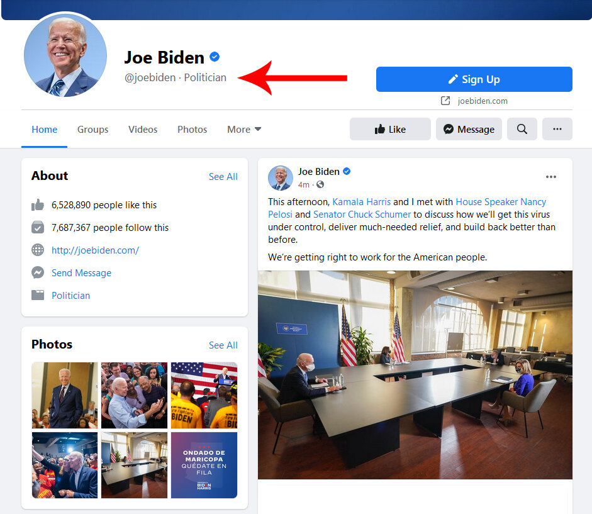Open the photo with yellow BIDEN shirts

pos(204,395)
